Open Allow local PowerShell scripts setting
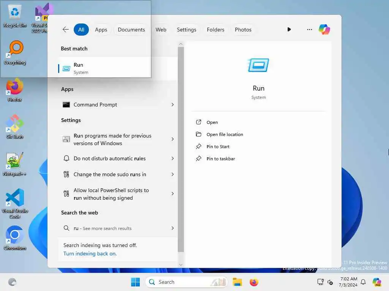 coord(118,194)
